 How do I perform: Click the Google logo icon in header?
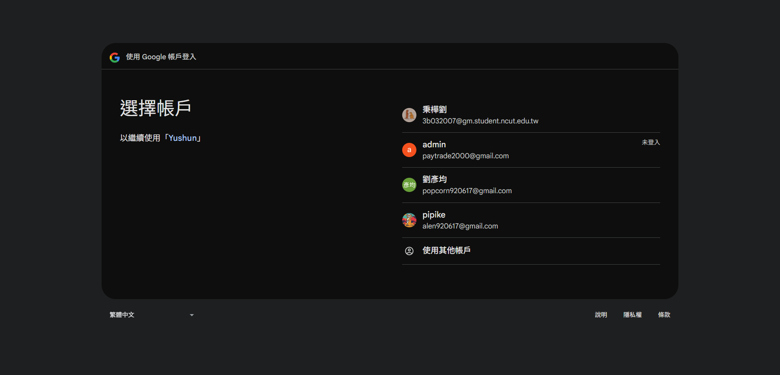pyautogui.click(x=115, y=57)
